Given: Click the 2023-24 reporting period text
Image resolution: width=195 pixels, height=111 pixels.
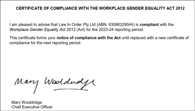Looking at the screenshot, I should click(121, 30).
